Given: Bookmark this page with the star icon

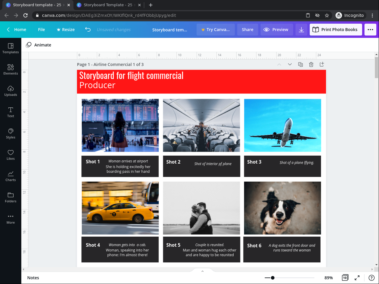Looking at the screenshot, I should click(x=327, y=15).
